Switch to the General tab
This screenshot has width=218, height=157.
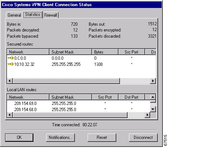point(15,15)
